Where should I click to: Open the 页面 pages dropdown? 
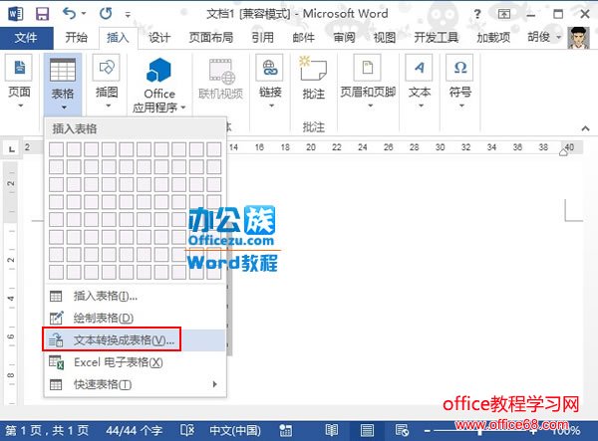pyautogui.click(x=20, y=82)
